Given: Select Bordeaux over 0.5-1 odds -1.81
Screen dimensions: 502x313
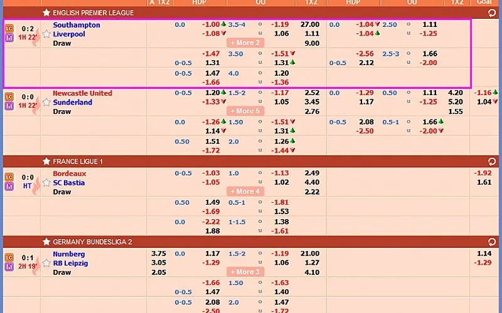Looking at the screenshot, I should [x=280, y=202].
